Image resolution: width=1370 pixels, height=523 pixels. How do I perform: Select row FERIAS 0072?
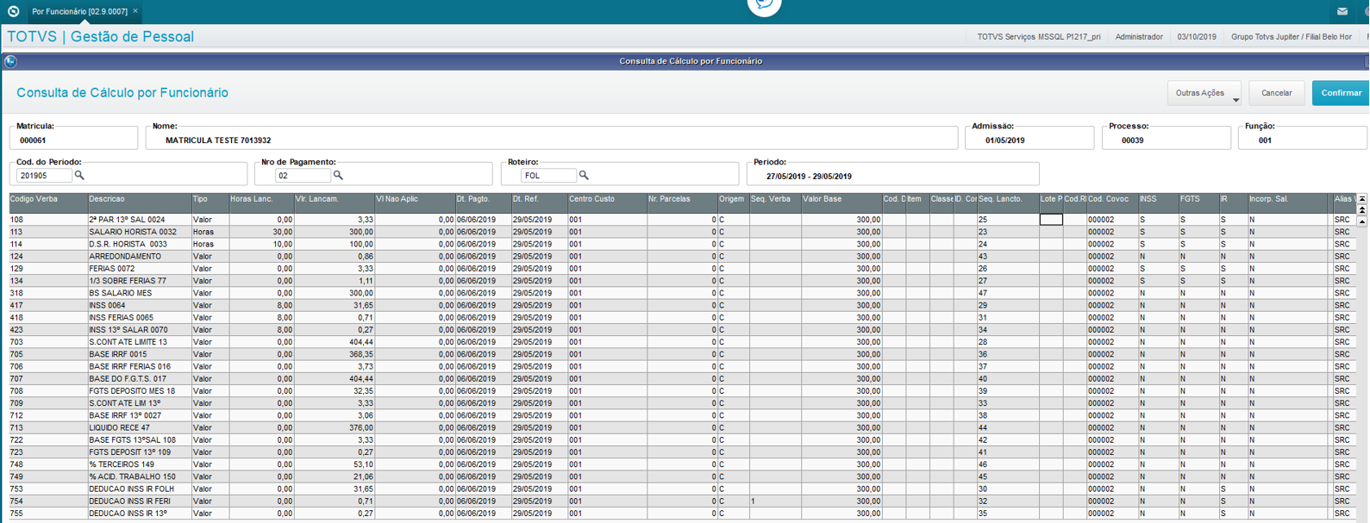point(682,269)
